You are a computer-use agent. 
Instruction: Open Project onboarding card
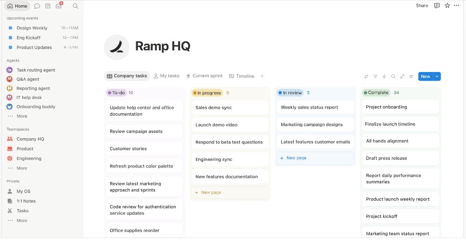coord(401,107)
